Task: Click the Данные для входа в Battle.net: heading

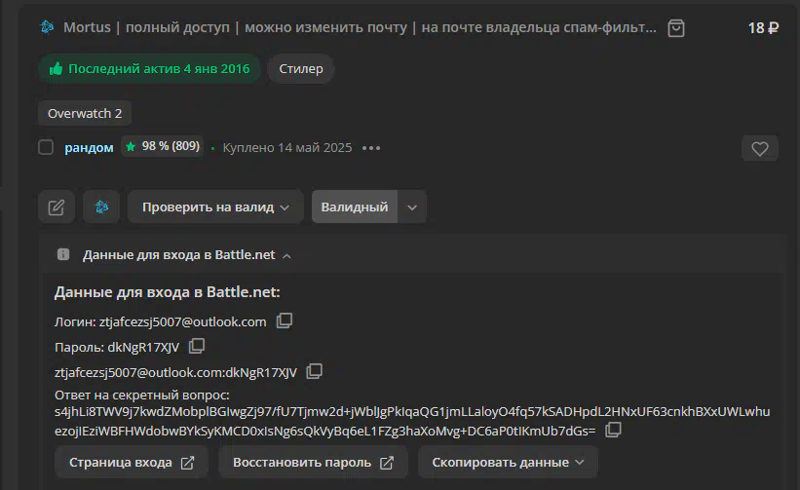Action: pos(168,292)
